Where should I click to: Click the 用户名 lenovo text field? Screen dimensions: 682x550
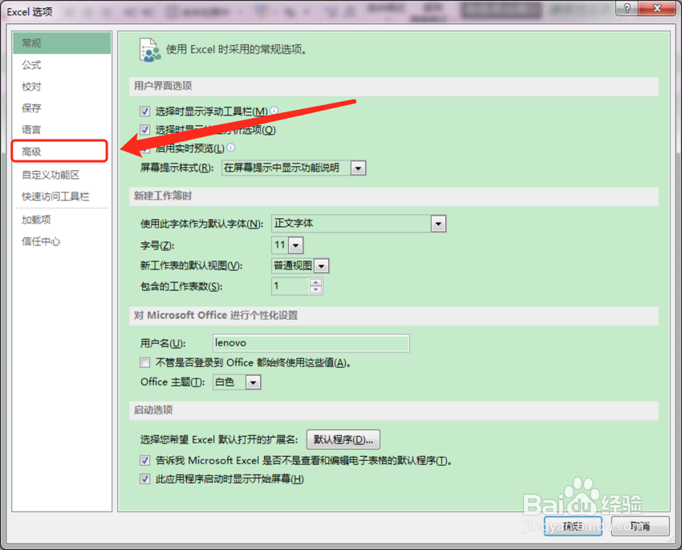click(x=311, y=343)
